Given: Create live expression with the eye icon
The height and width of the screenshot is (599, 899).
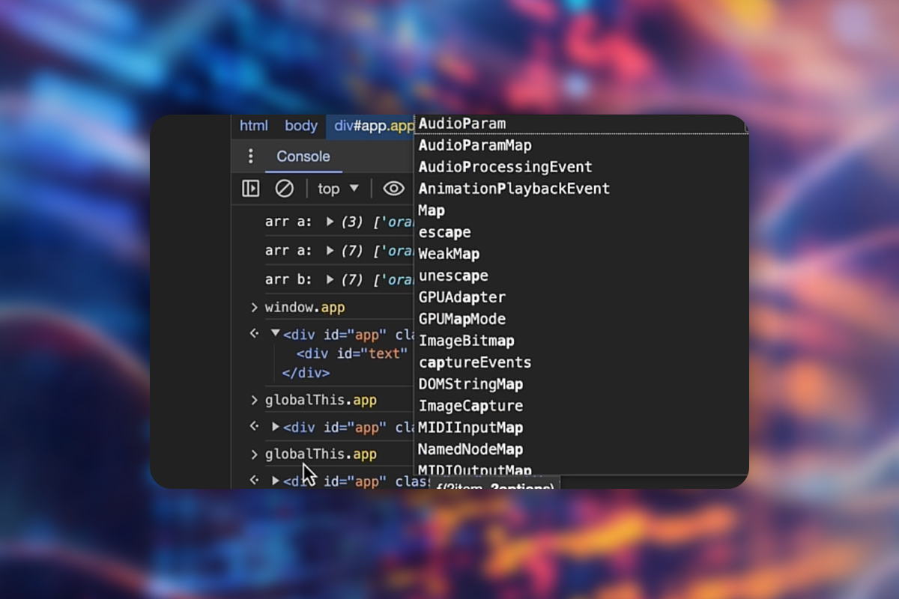Looking at the screenshot, I should (x=394, y=189).
